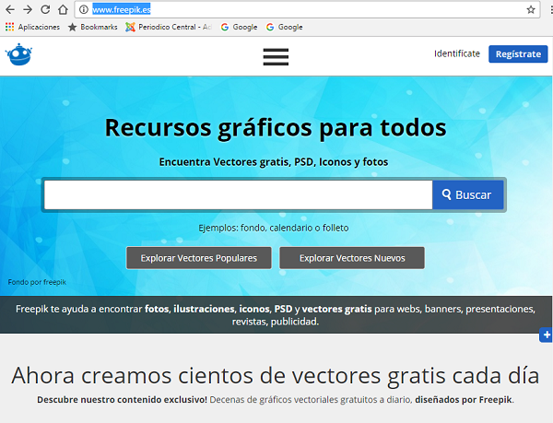The height and width of the screenshot is (423, 553).
Task: Click the browser forward arrow
Action: tap(28, 9)
